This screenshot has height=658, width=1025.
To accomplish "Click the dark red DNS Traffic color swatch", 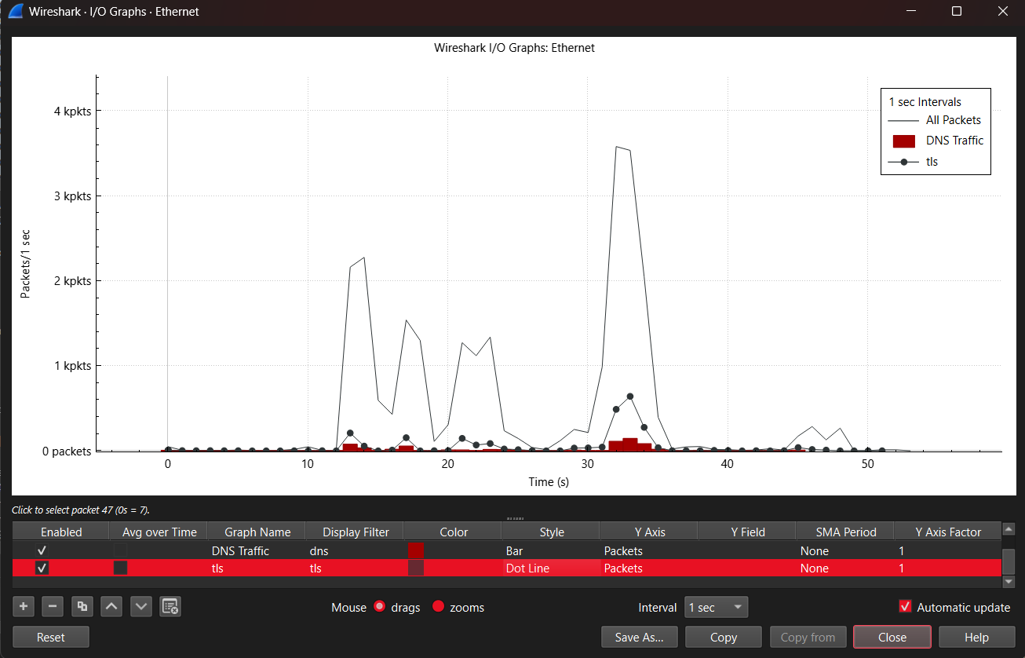I will (x=415, y=550).
